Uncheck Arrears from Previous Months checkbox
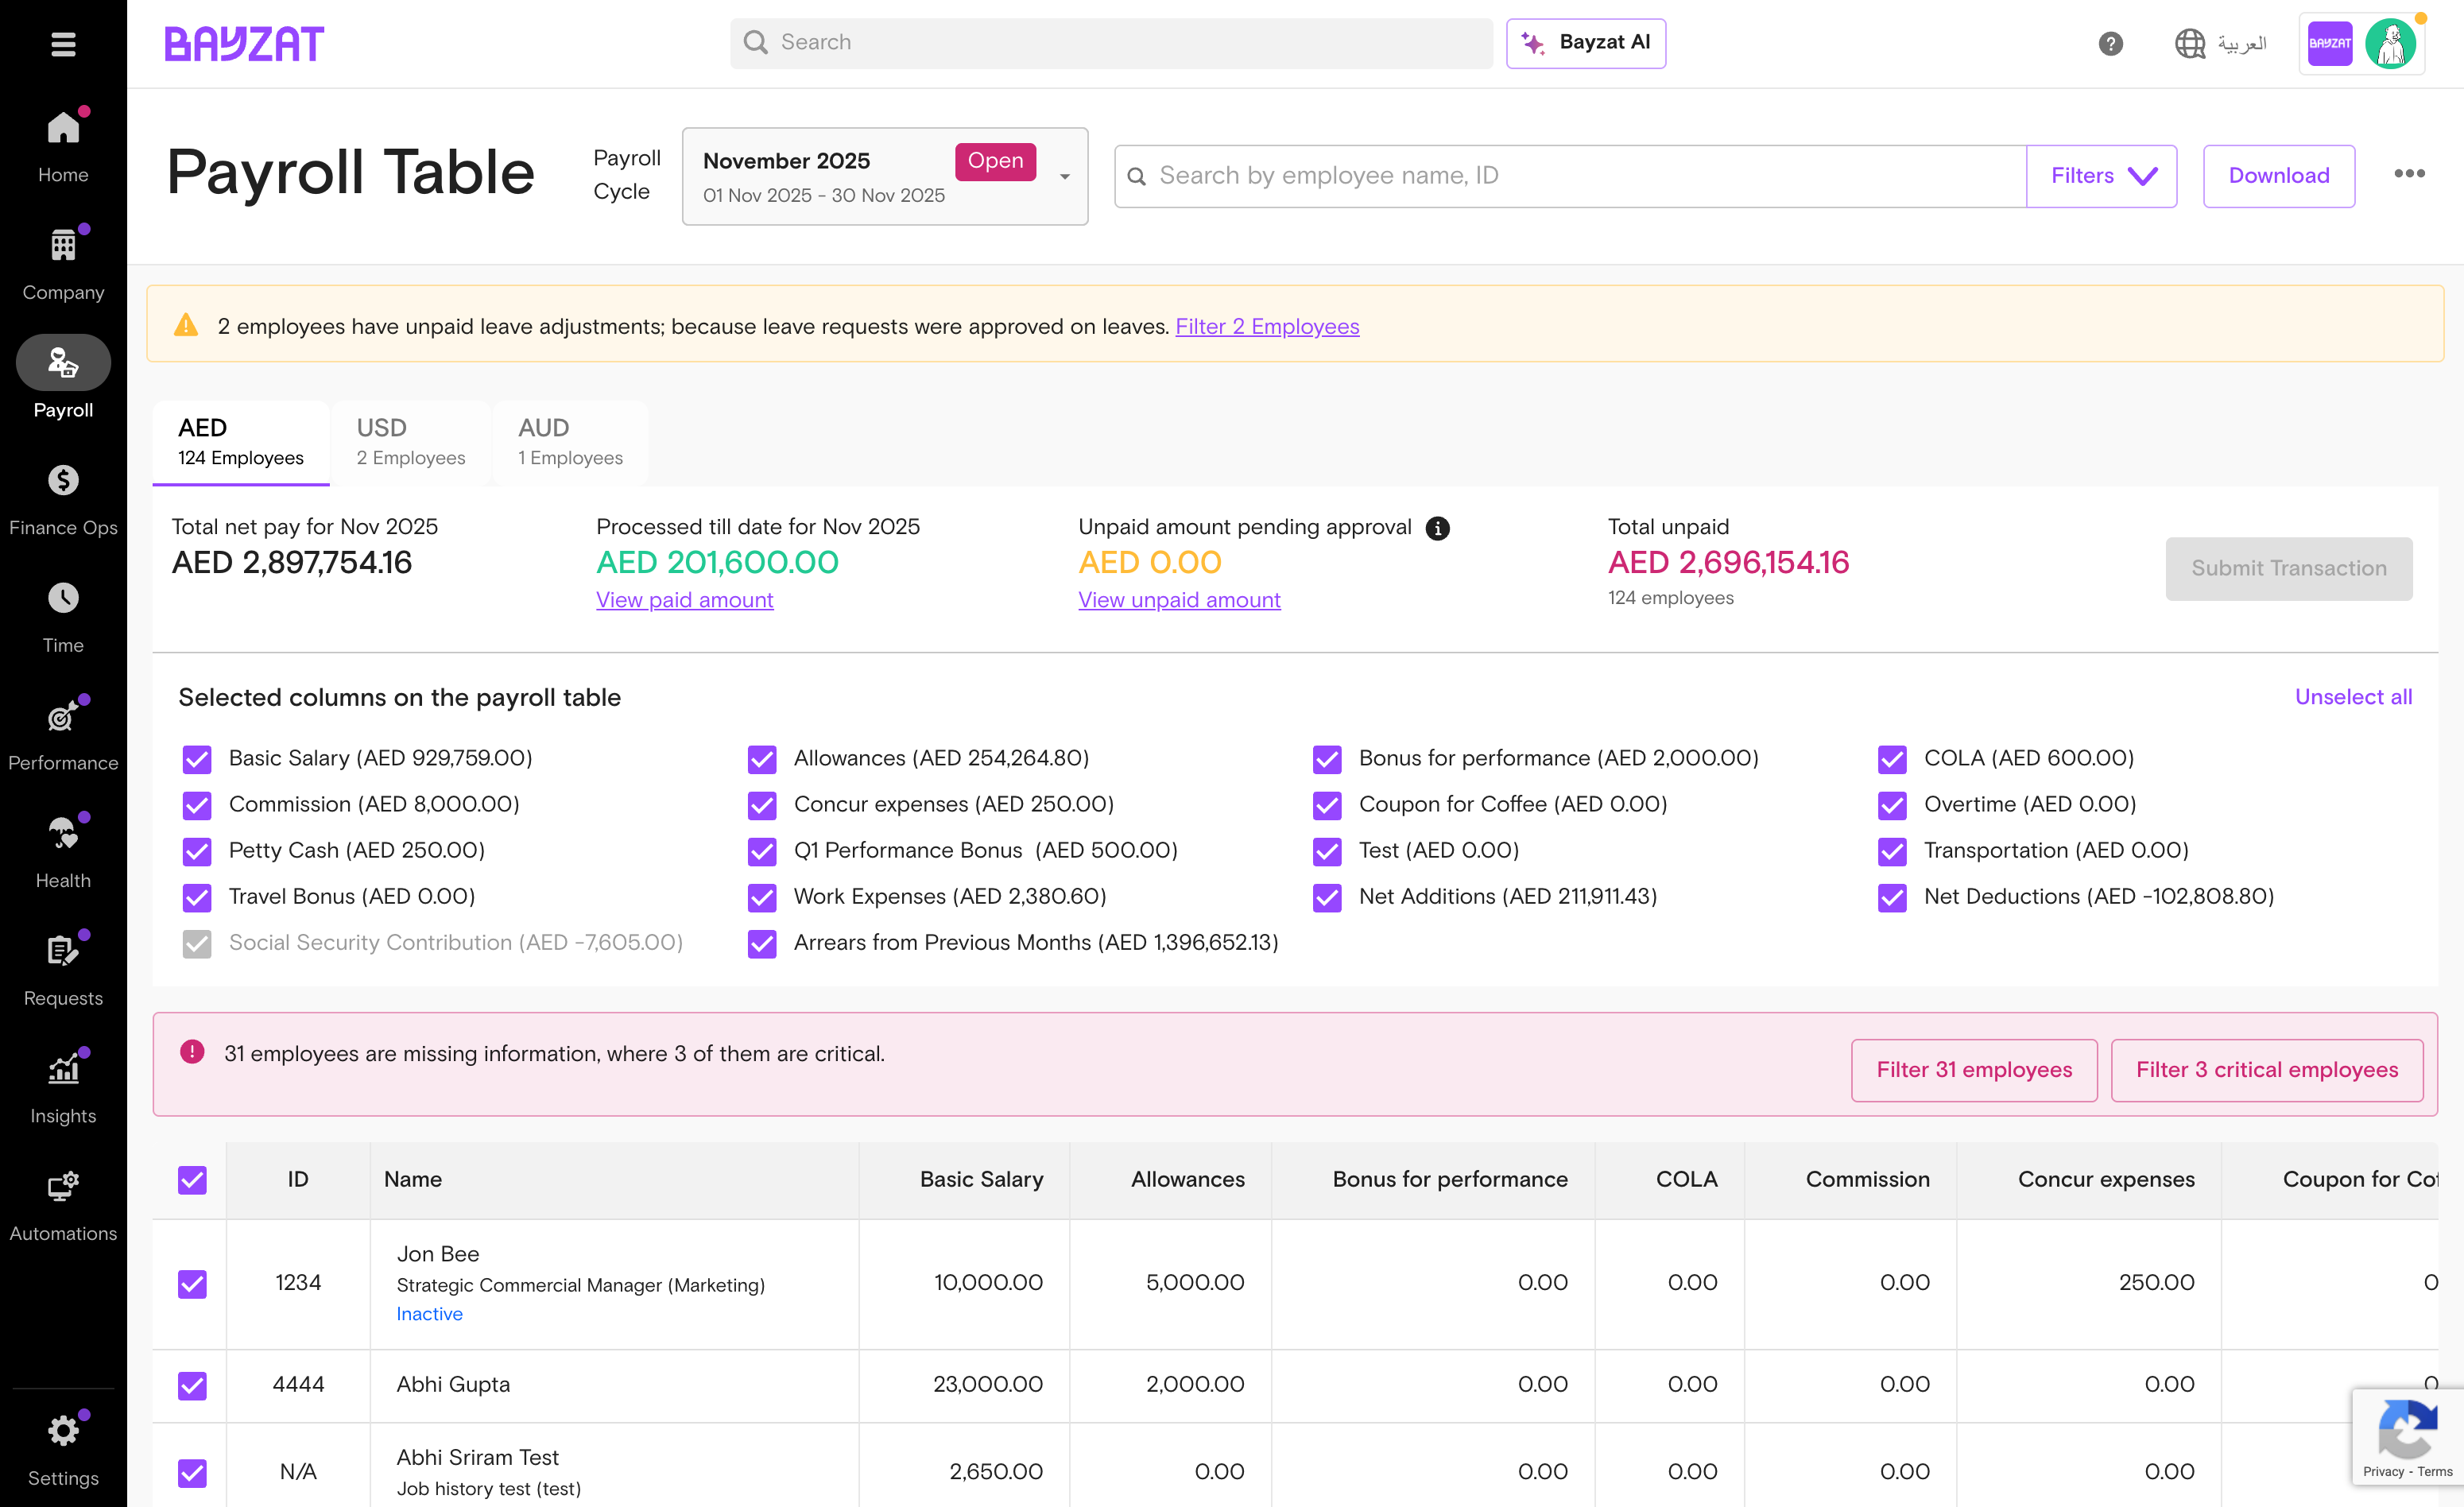 [x=762, y=943]
